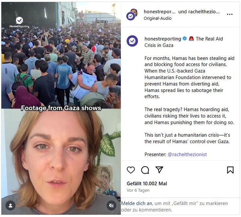
Task: Click the Vor 6 Tagen timestamp
Action: [138, 190]
